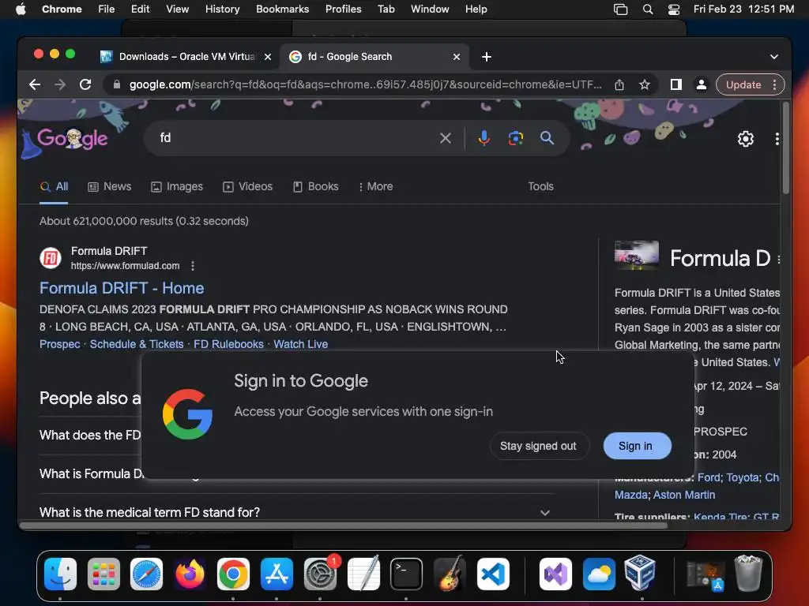Open the FD Rulebooks sitelink

[x=228, y=344]
